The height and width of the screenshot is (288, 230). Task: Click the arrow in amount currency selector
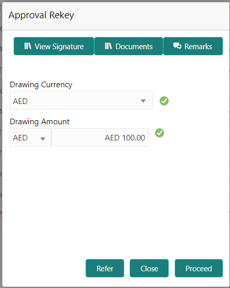[43, 139]
